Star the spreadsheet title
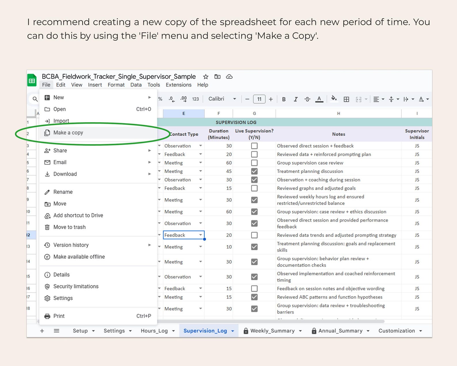 pos(205,77)
